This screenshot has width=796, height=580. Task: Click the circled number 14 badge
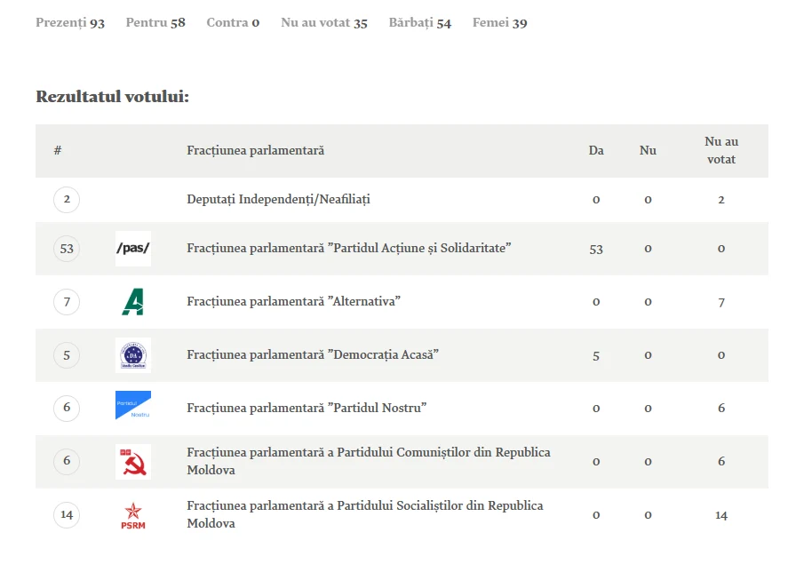[67, 515]
